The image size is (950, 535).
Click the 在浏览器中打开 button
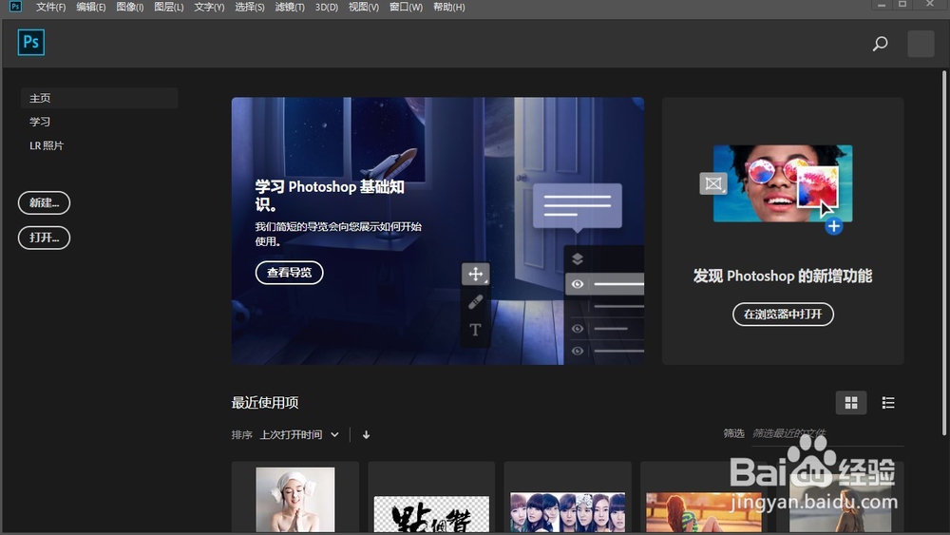(783, 314)
